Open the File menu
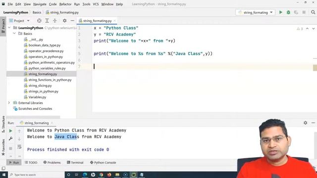The height and width of the screenshot is (178, 317). click(10, 4)
